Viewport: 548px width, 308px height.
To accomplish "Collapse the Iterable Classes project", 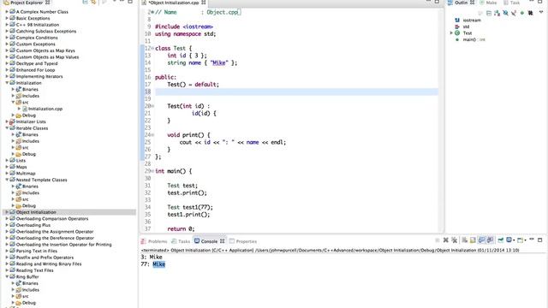I will [x=7, y=128].
